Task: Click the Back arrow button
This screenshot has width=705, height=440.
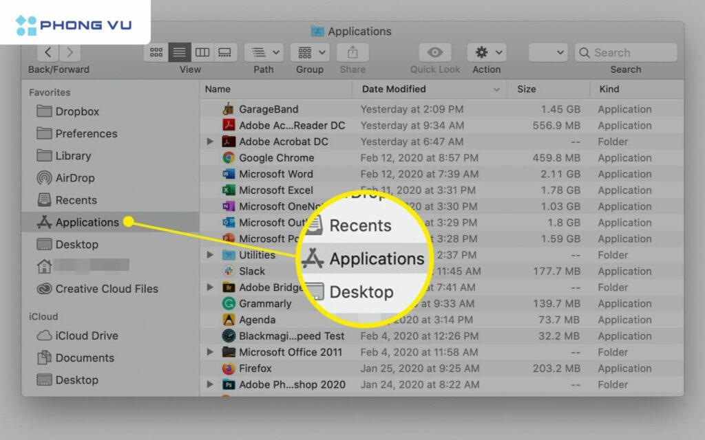Action: [48, 52]
